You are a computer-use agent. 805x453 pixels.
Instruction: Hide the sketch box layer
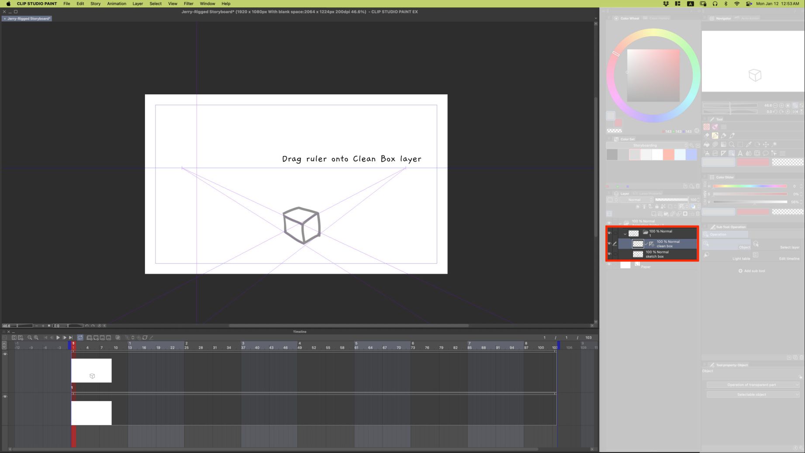(609, 254)
